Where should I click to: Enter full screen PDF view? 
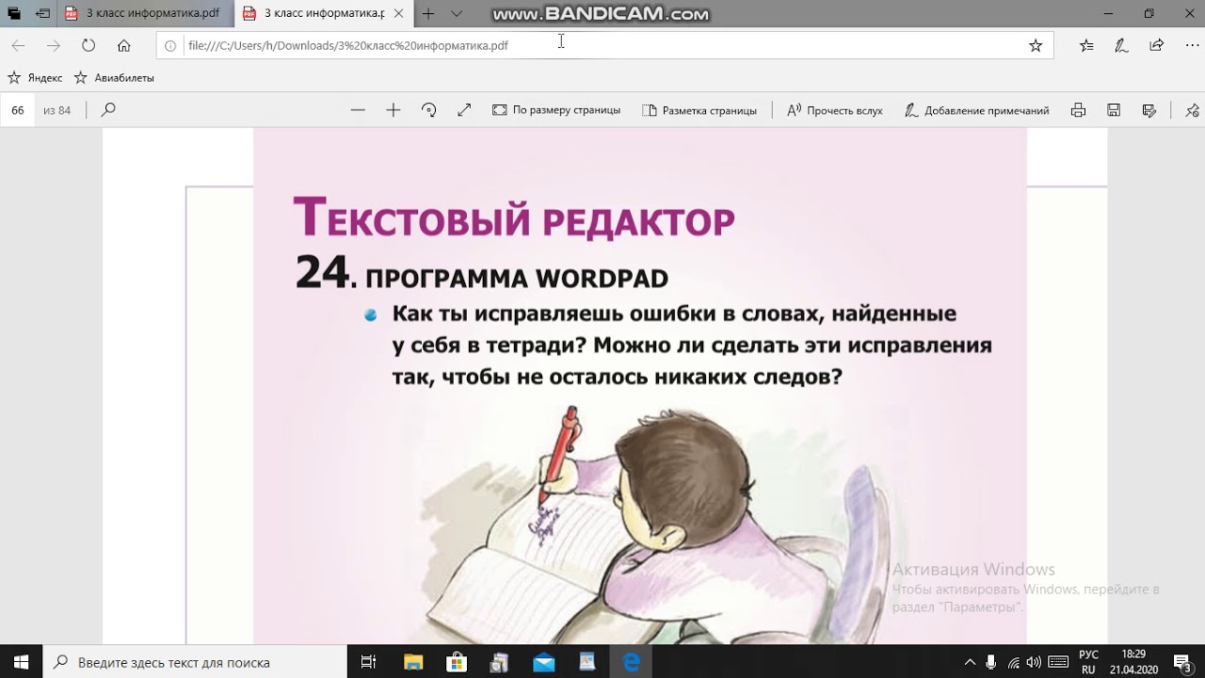[x=464, y=110]
